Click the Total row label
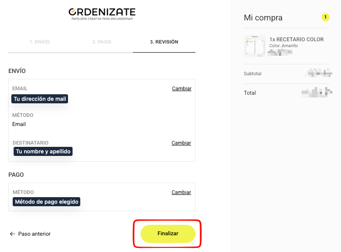341x252 pixels. [250, 93]
